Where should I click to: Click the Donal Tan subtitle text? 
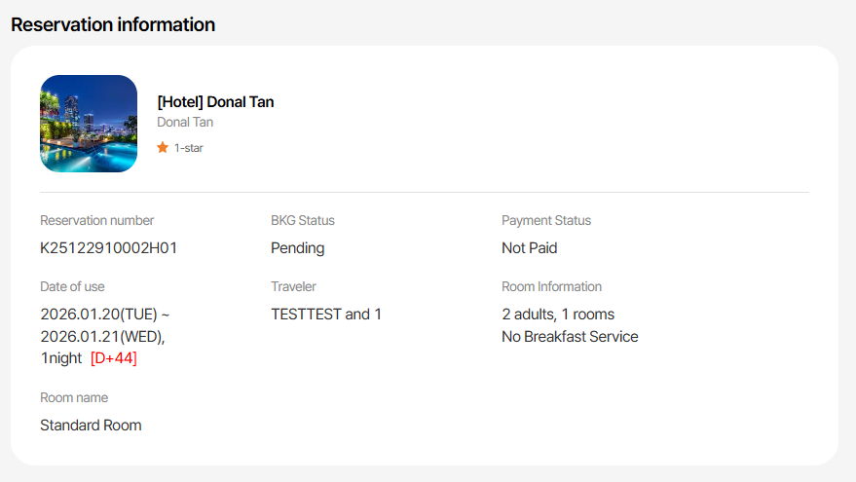[185, 123]
